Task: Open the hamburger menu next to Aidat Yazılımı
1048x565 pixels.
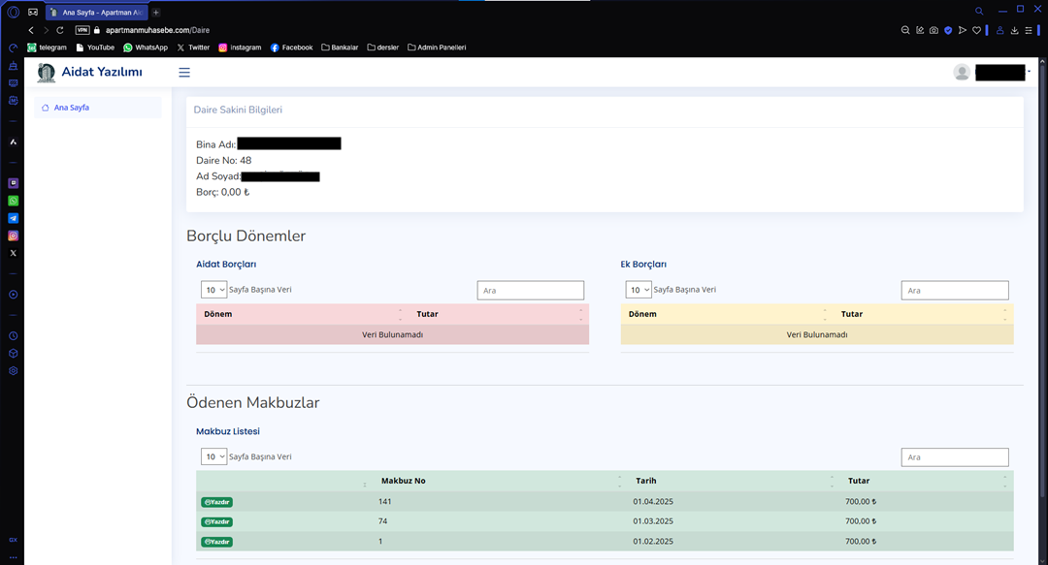Action: pos(184,73)
